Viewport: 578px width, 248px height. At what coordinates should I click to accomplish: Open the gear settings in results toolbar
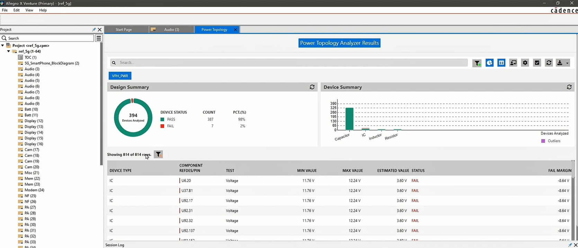pyautogui.click(x=525, y=63)
